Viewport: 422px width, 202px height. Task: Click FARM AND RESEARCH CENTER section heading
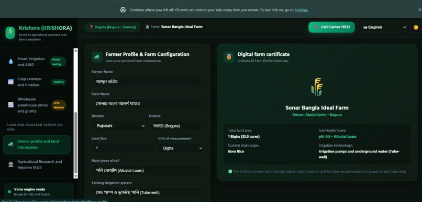click(x=35, y=127)
